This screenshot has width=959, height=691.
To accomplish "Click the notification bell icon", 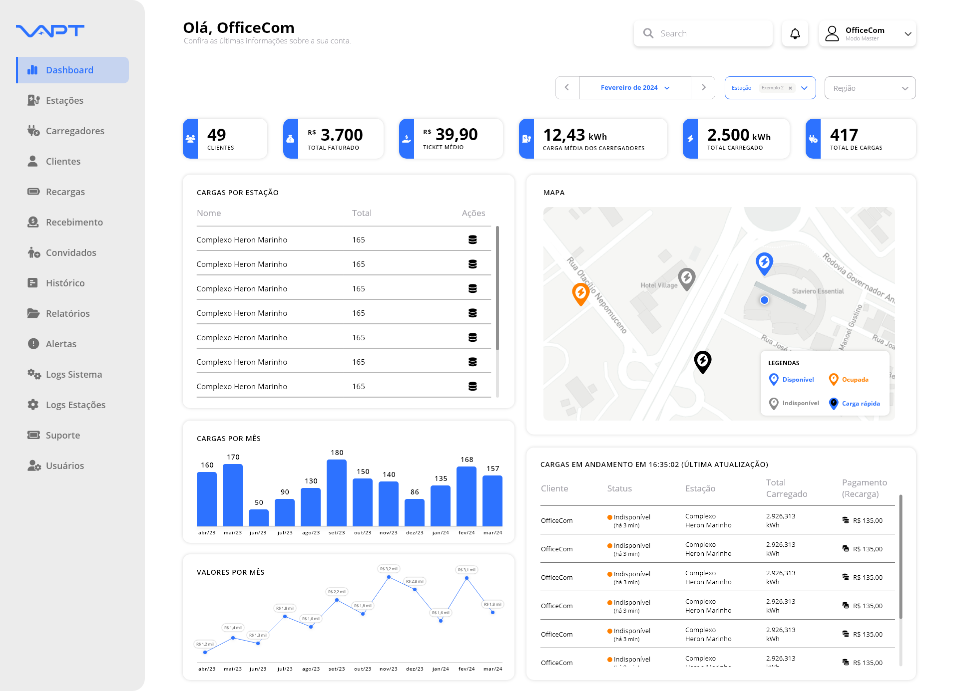I will (x=795, y=33).
